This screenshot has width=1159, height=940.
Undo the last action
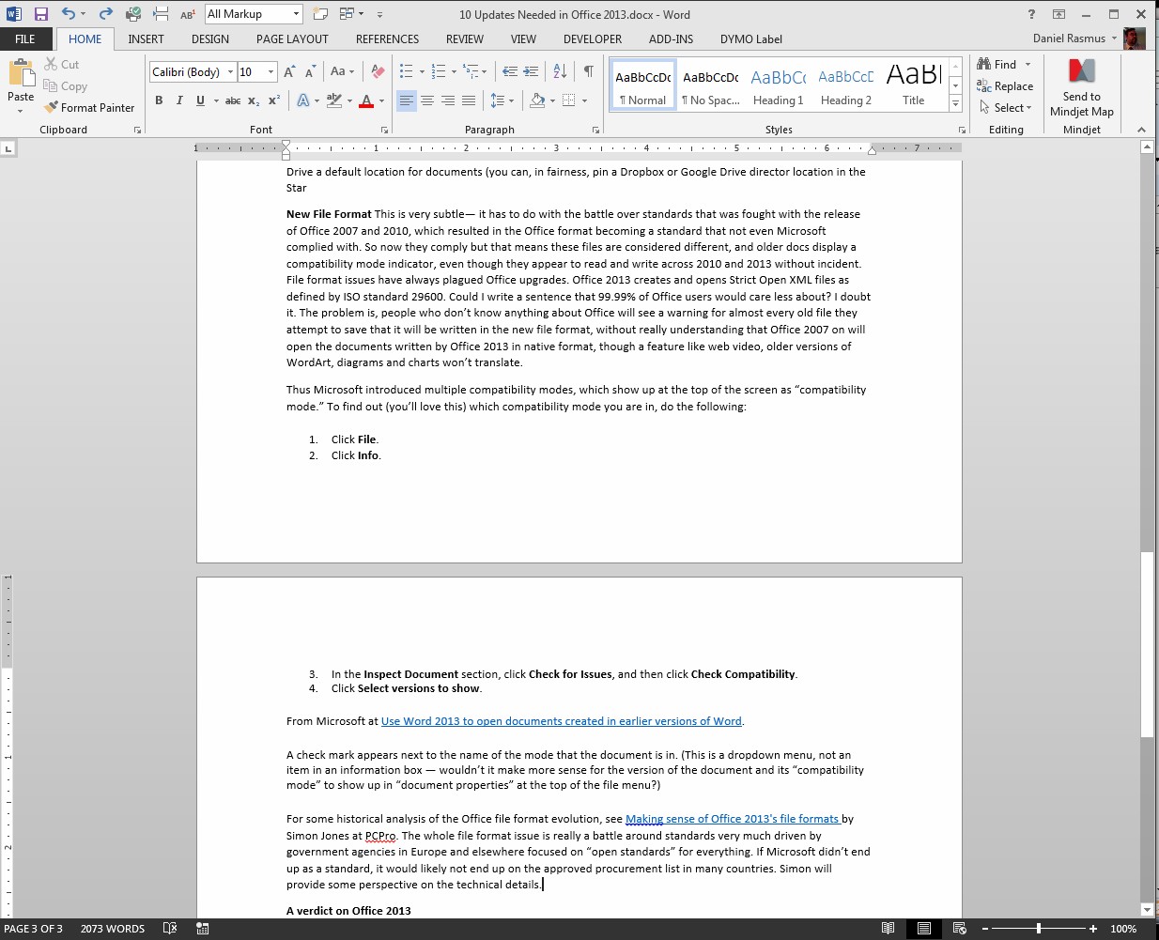[68, 14]
